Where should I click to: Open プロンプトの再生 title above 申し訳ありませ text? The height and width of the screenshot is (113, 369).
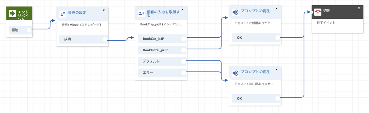click(255, 72)
